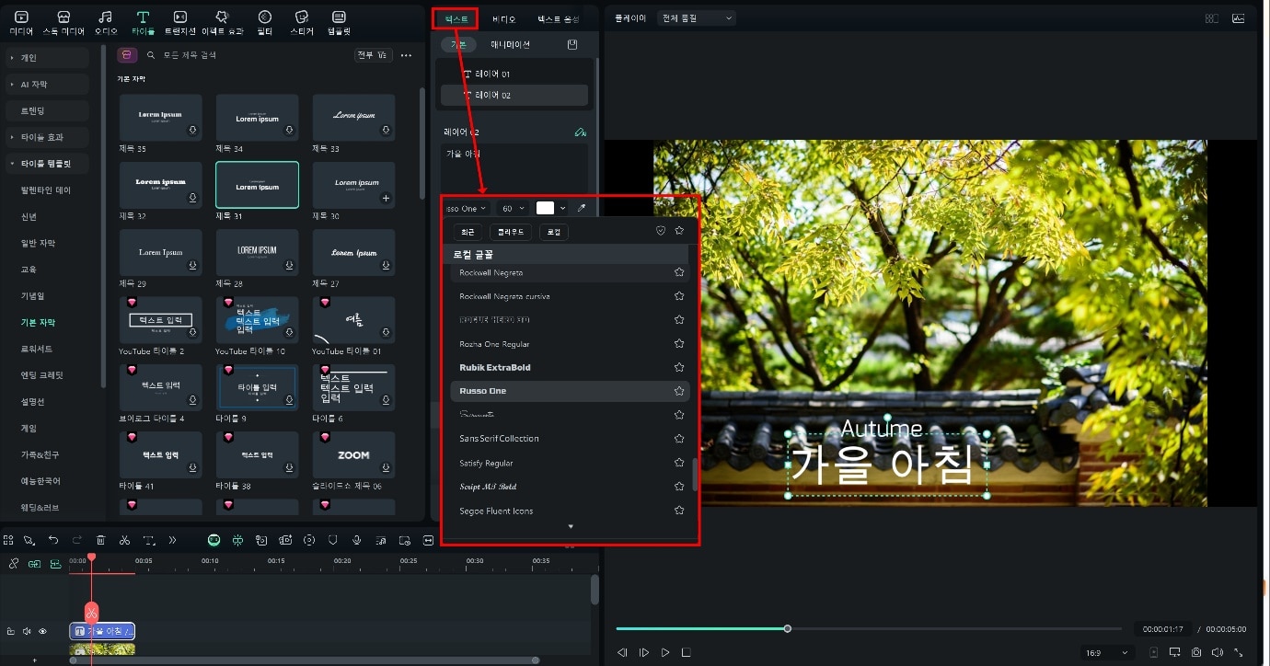Open the 전부 filter dropdown

(x=373, y=55)
